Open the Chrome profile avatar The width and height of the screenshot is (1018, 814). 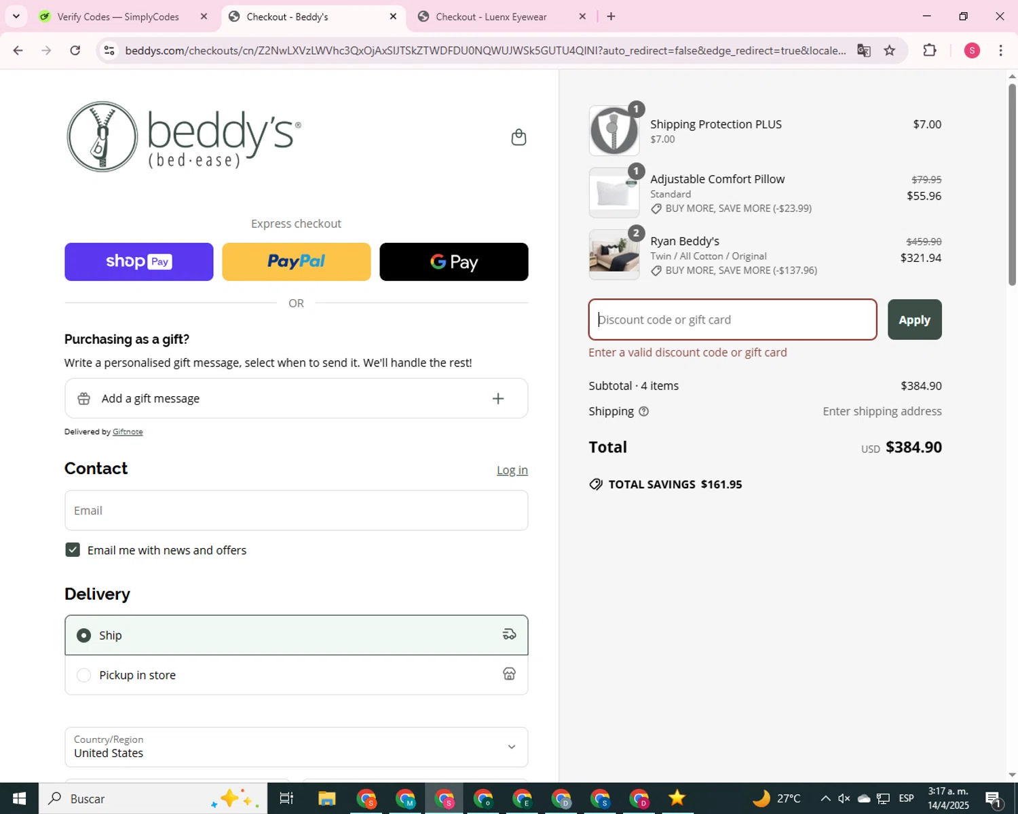pos(972,50)
